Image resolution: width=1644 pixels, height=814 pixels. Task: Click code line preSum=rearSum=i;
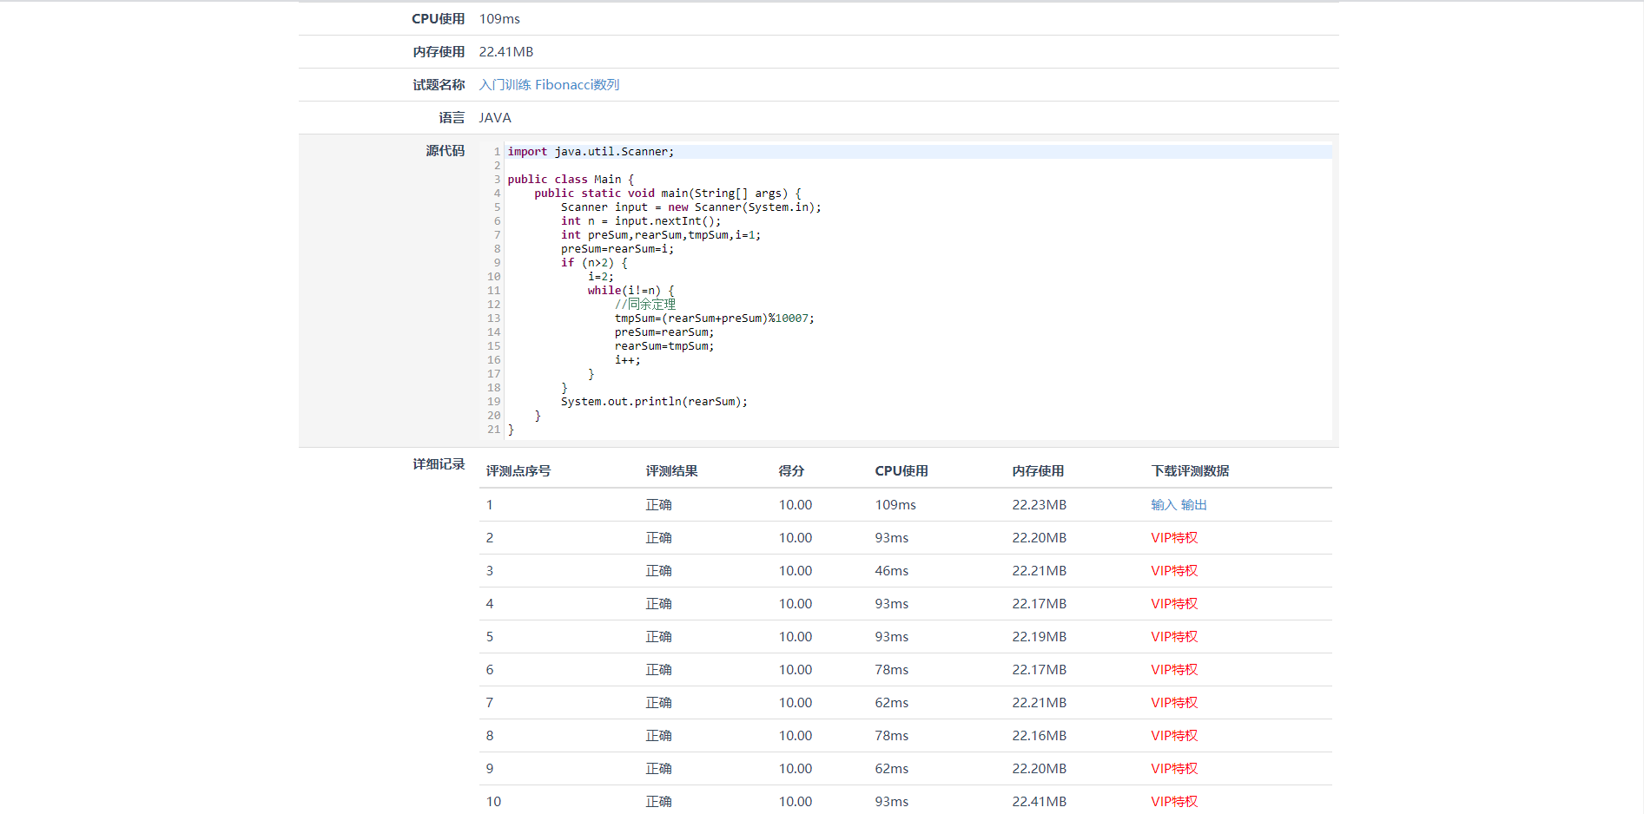617,249
